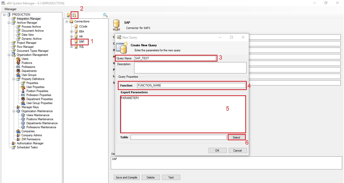Click the Query Name input field
The width and height of the screenshot is (344, 183).
175,58
